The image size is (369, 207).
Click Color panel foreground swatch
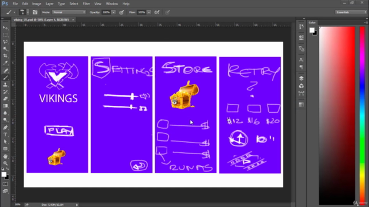coord(312,30)
